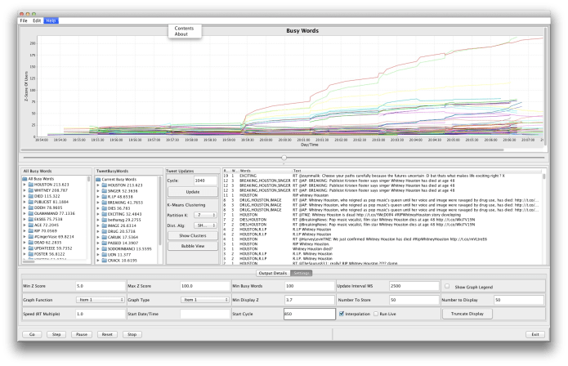Screen dimensions: 568x366
Task: Click folder icon beside EXCITING 32.4843
Action: (105, 214)
